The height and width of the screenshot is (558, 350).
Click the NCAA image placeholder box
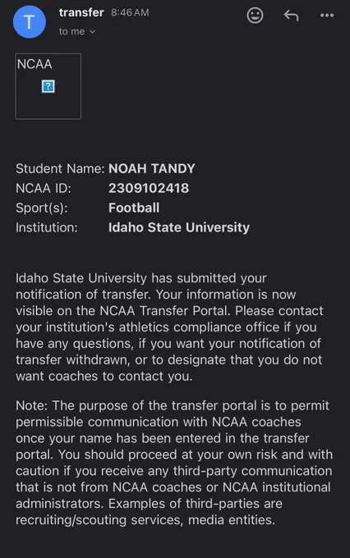[x=48, y=86]
